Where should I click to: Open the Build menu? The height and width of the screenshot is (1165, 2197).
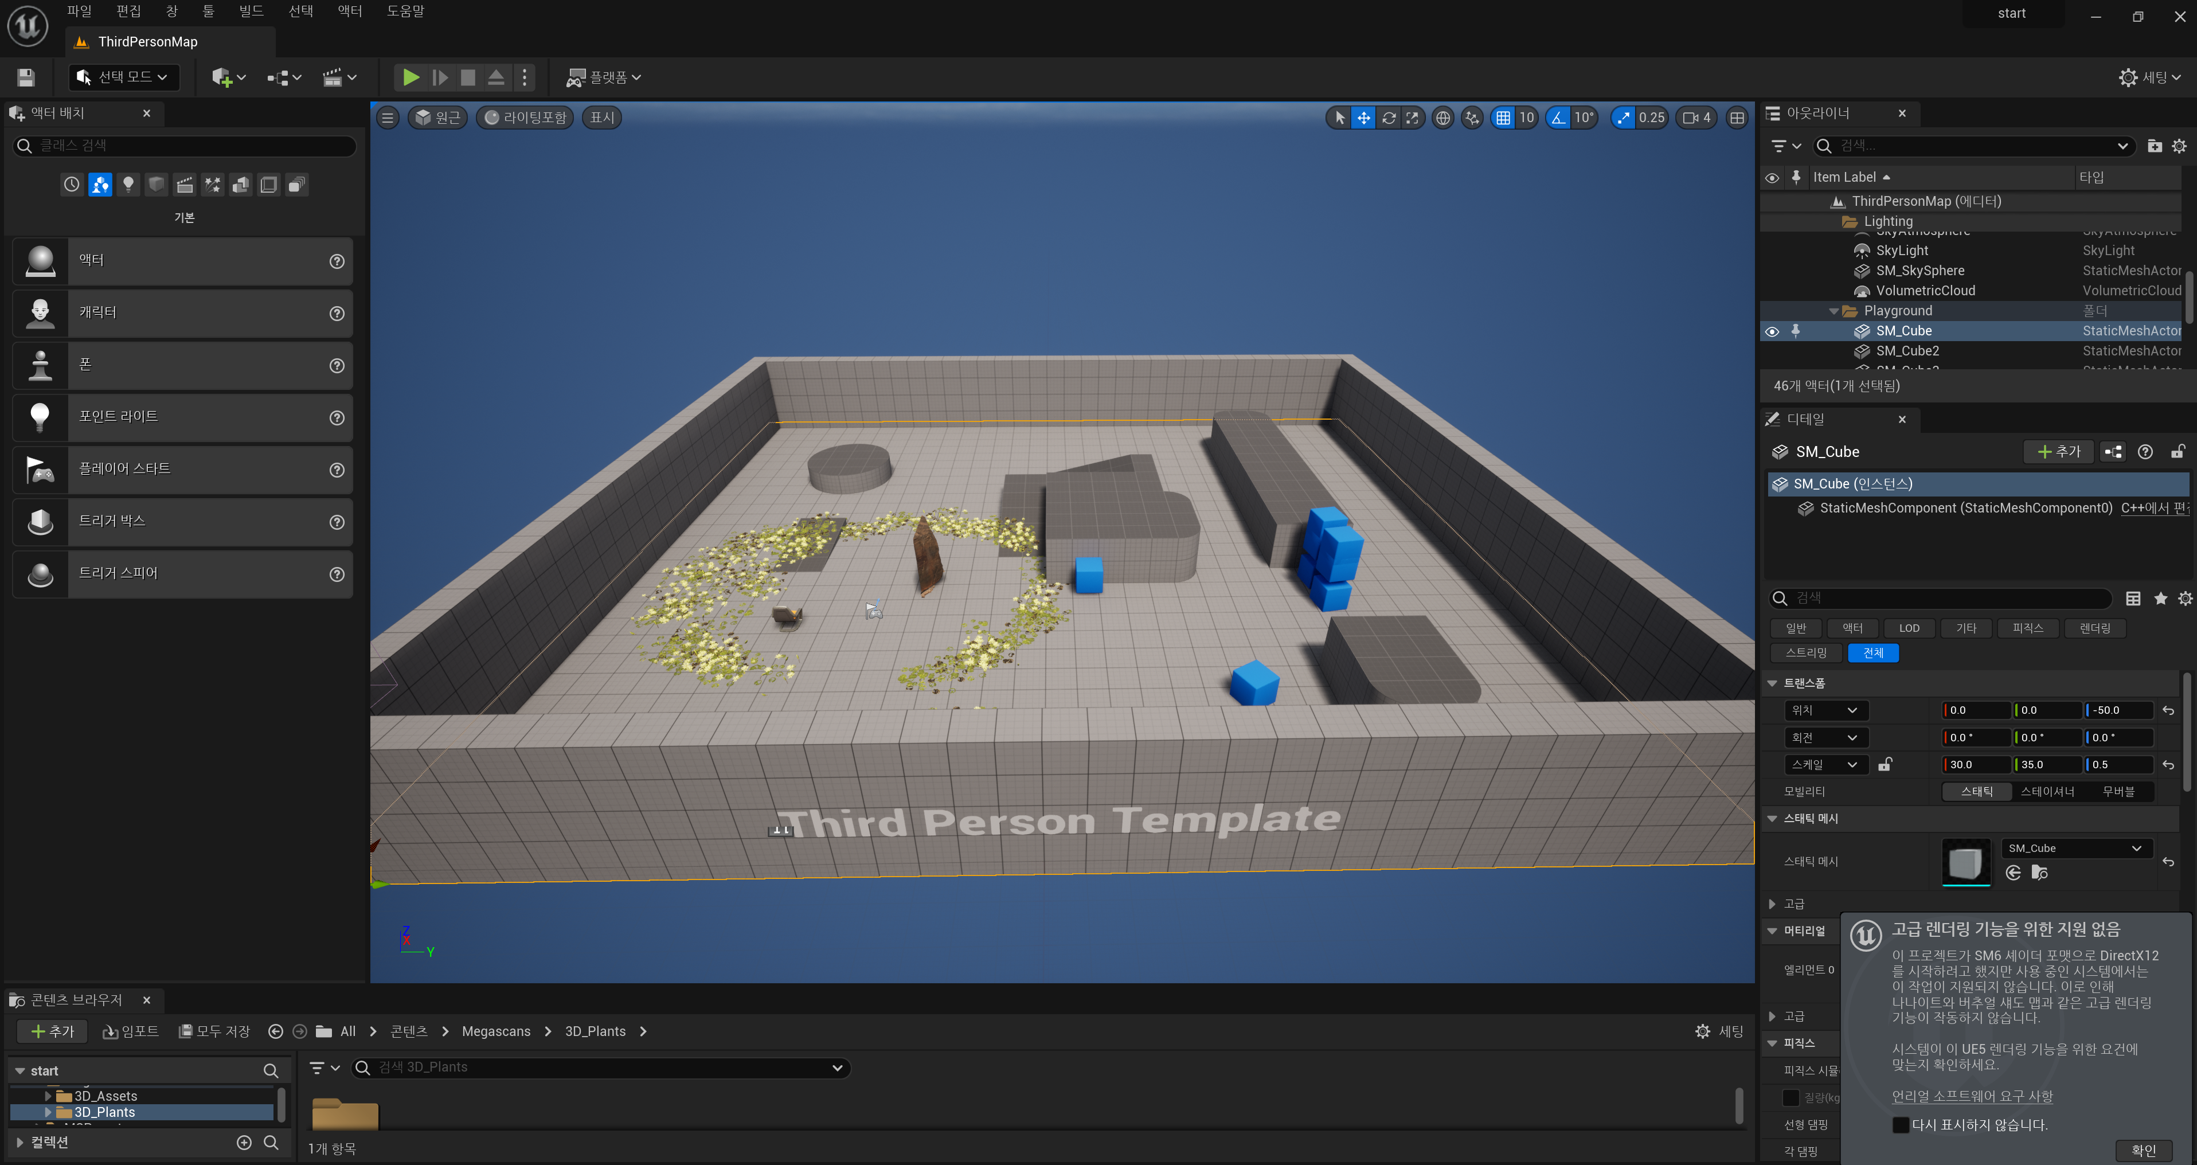click(x=251, y=11)
